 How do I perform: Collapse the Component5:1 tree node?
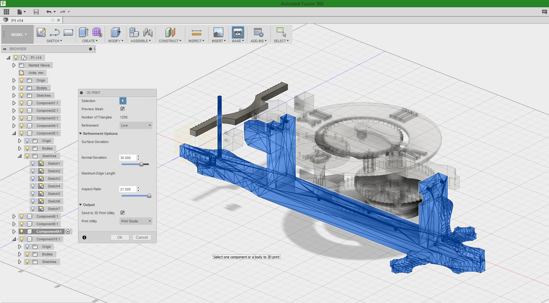pos(14,133)
